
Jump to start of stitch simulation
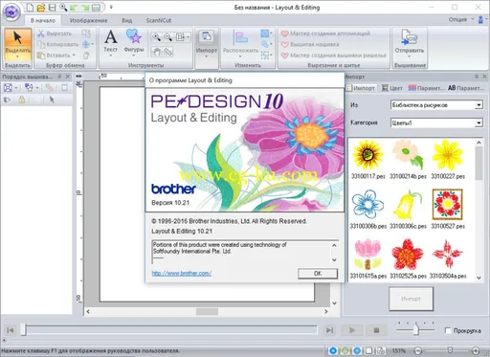click(11, 330)
